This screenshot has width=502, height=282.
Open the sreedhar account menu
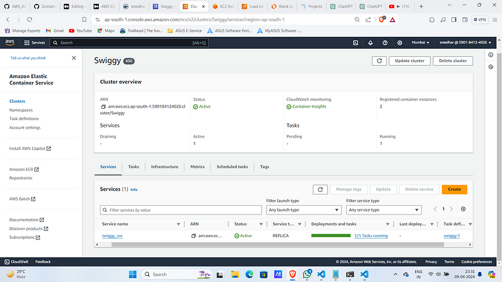[x=465, y=43]
